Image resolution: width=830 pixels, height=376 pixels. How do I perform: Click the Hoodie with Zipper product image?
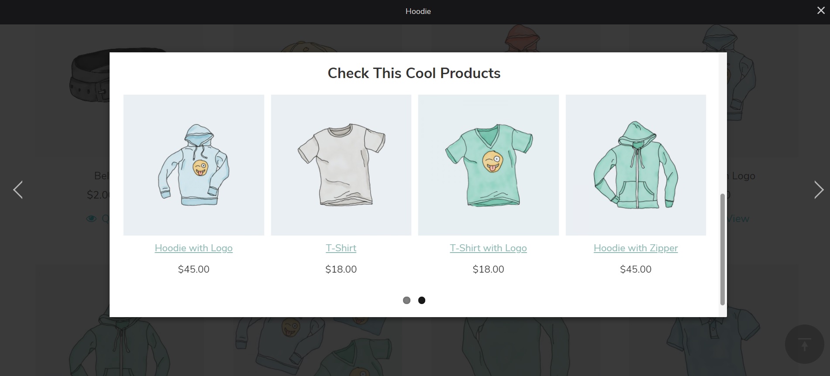point(636,165)
